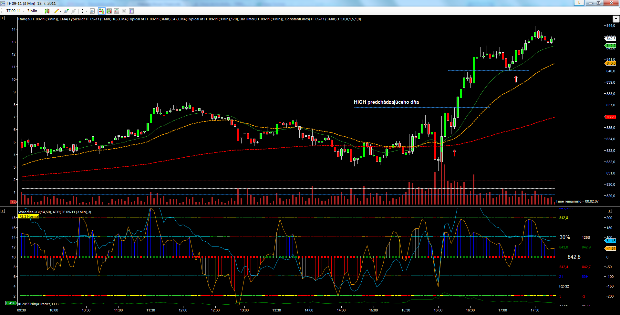Open the TF 09-11 instrument dropdown
Screen dimensions: 620x315
click(x=15, y=11)
